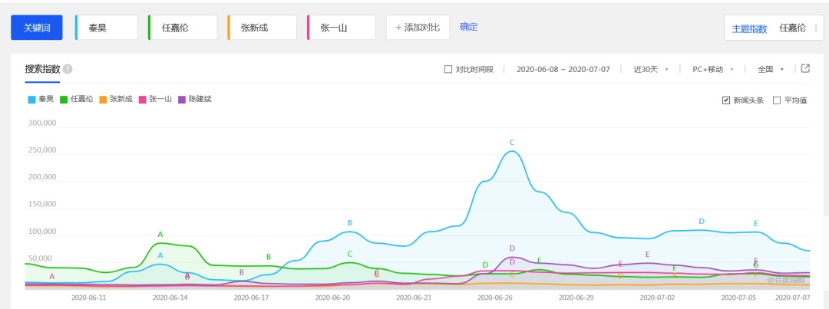Screen dimensions: 829x309
Task: Click blue news marker B near 2020-06-20
Action: [349, 223]
